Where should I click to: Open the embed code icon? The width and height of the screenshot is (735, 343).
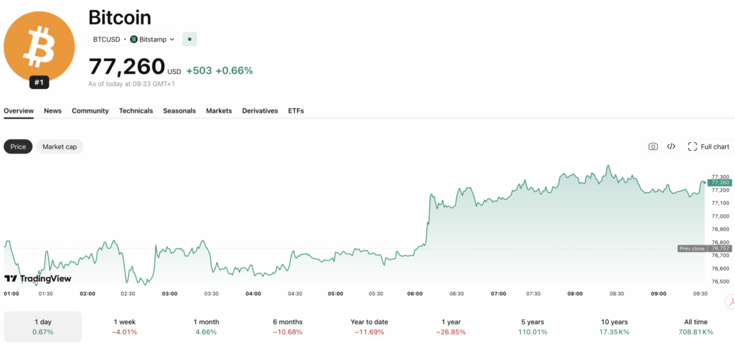coord(671,146)
